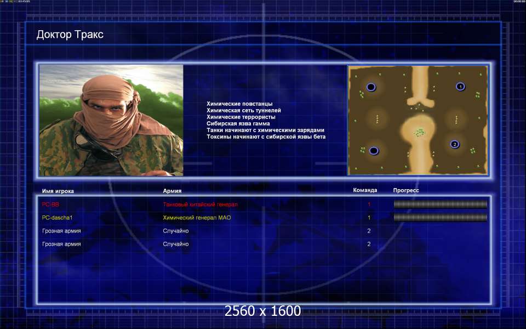Viewport: 526px width, 329px height.
Task: Click the Doctor Thrax portrait image
Action: click(111, 120)
